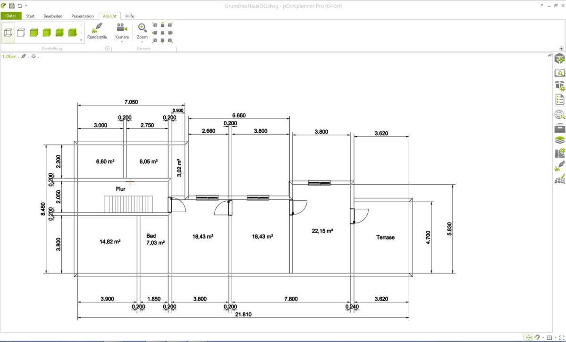
Task: Click the undo arrow icon
Action: 20,5
